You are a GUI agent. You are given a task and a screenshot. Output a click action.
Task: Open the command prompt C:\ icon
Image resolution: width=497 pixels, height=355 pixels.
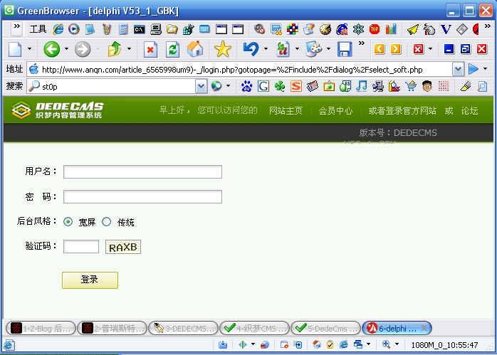coord(139,29)
